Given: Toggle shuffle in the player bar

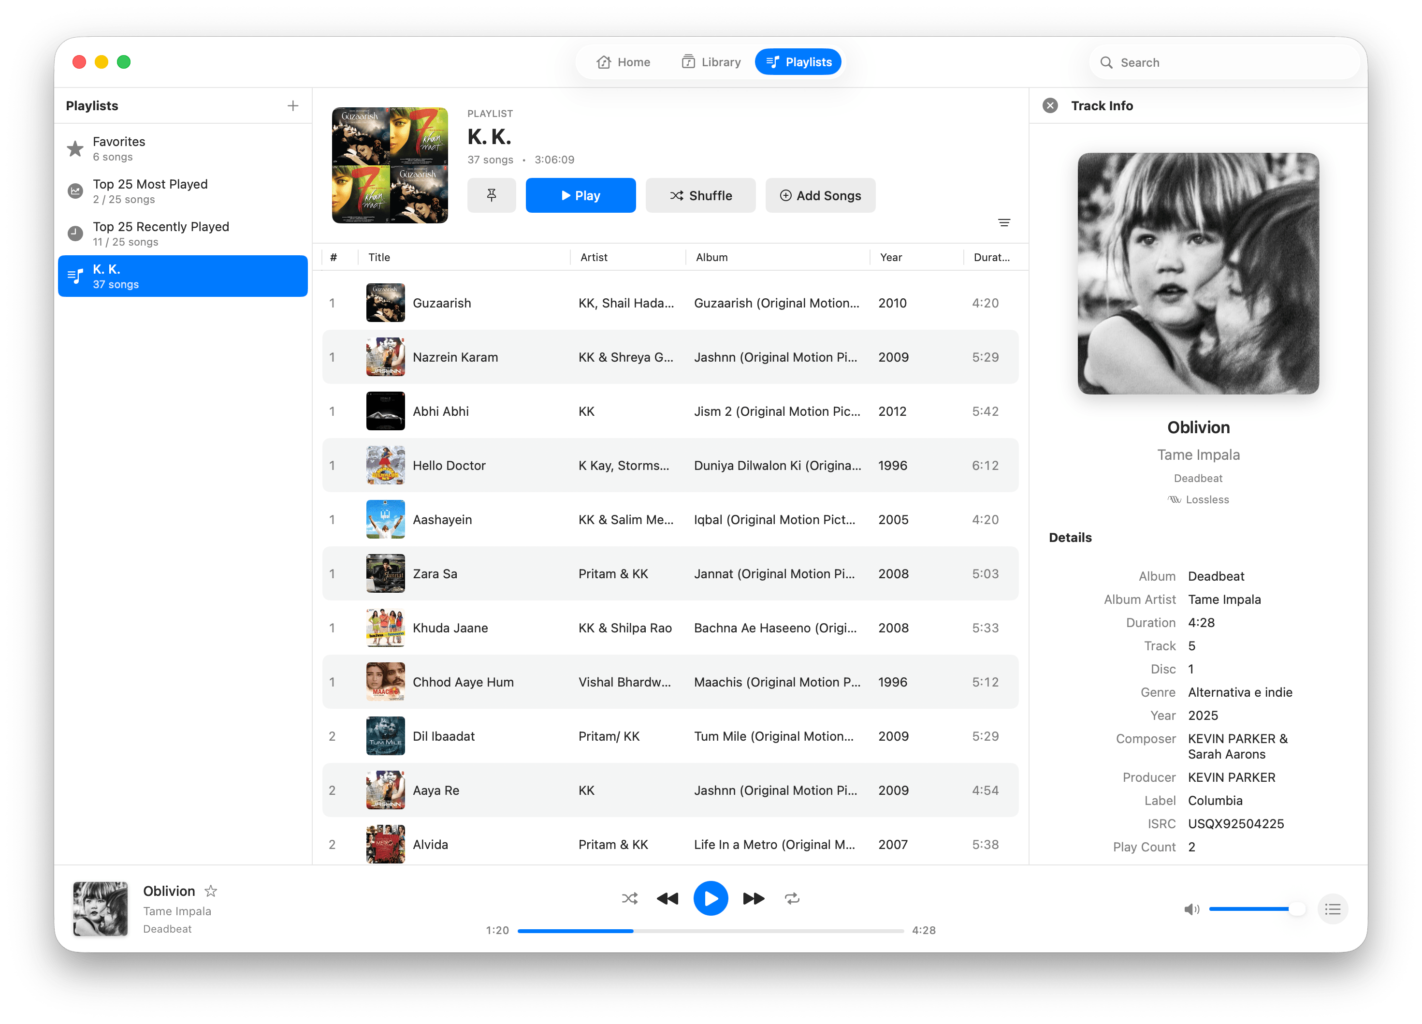Looking at the screenshot, I should click(629, 899).
